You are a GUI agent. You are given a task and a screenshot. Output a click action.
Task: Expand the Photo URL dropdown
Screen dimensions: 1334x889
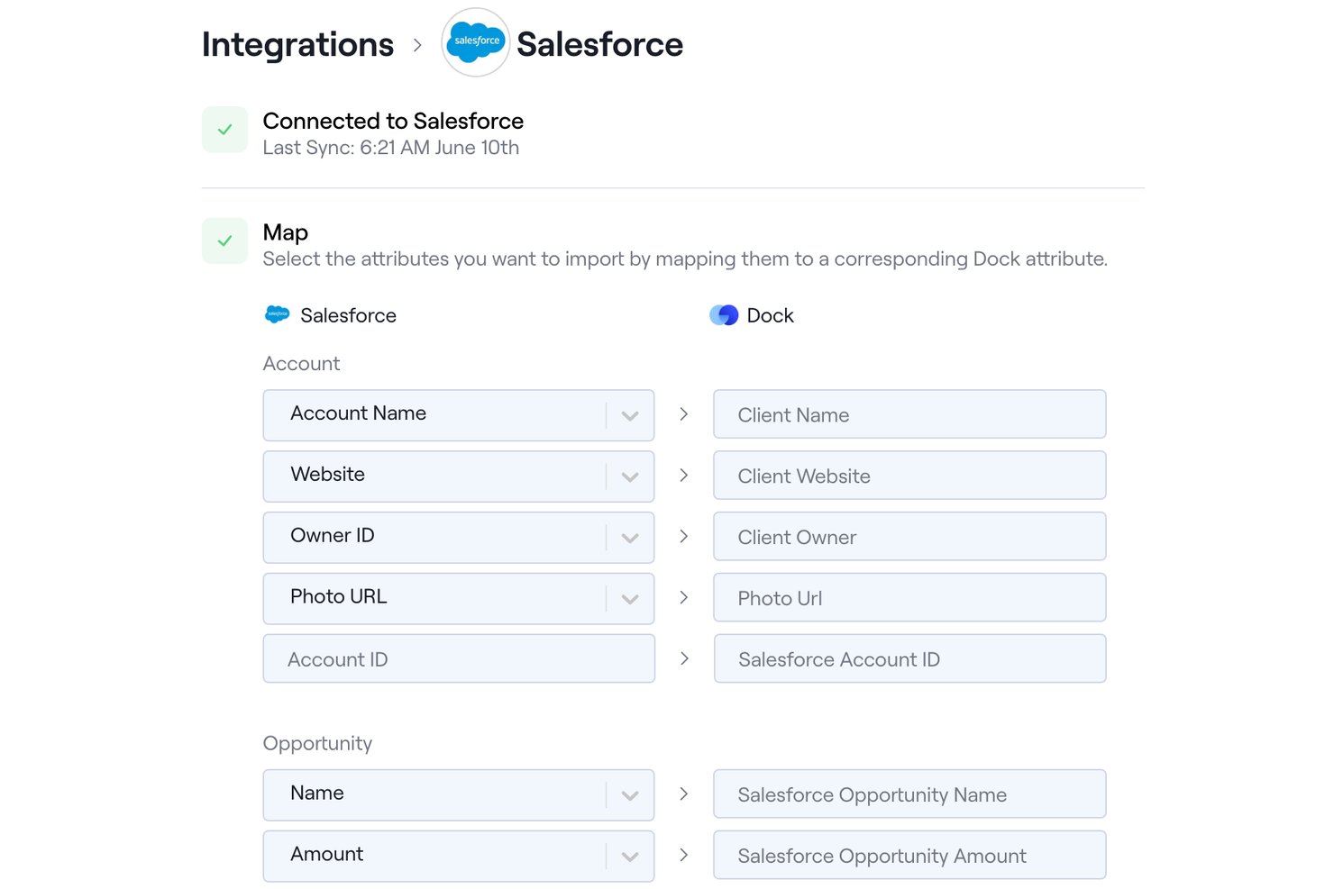coord(458,598)
